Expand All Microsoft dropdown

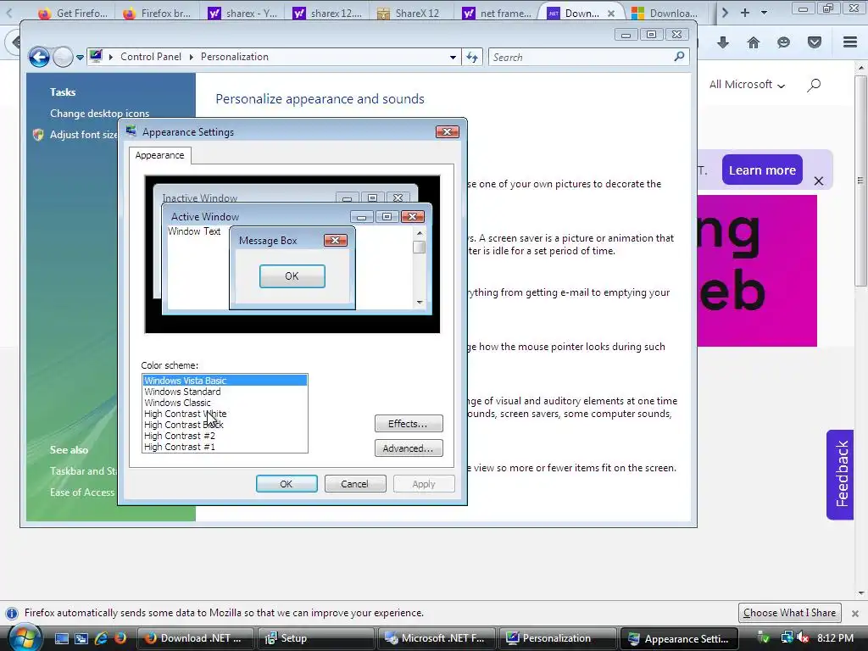748,85
